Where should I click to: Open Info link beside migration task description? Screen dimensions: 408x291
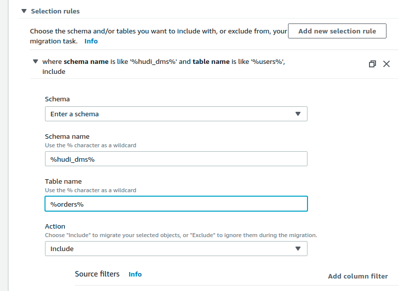coord(91,41)
